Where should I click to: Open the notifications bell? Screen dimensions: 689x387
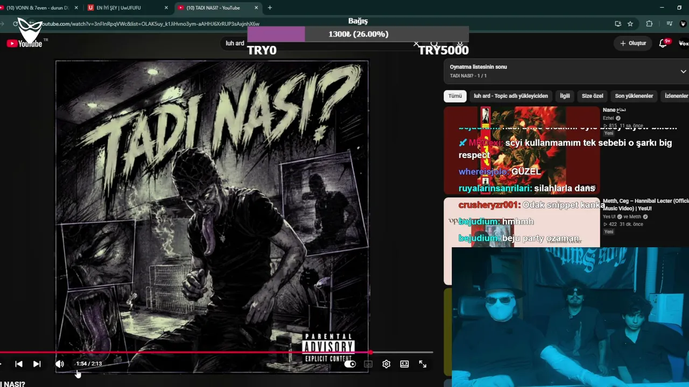[x=663, y=44]
